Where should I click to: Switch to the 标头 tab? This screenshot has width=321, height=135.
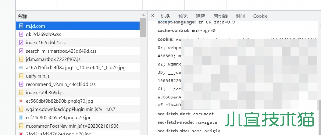[165, 16]
